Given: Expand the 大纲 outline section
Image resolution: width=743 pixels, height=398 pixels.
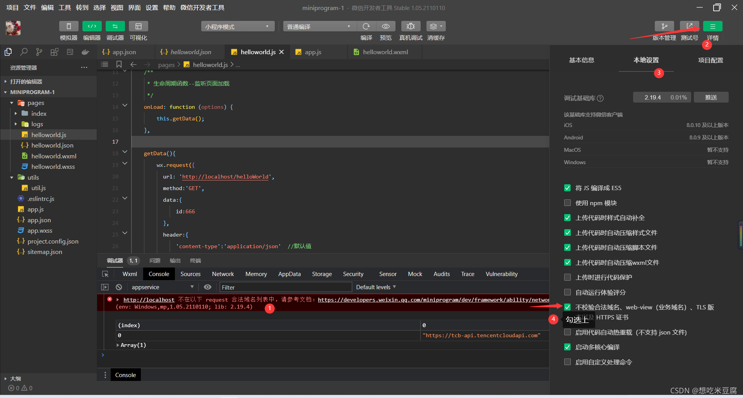Looking at the screenshot, I should point(5,379).
